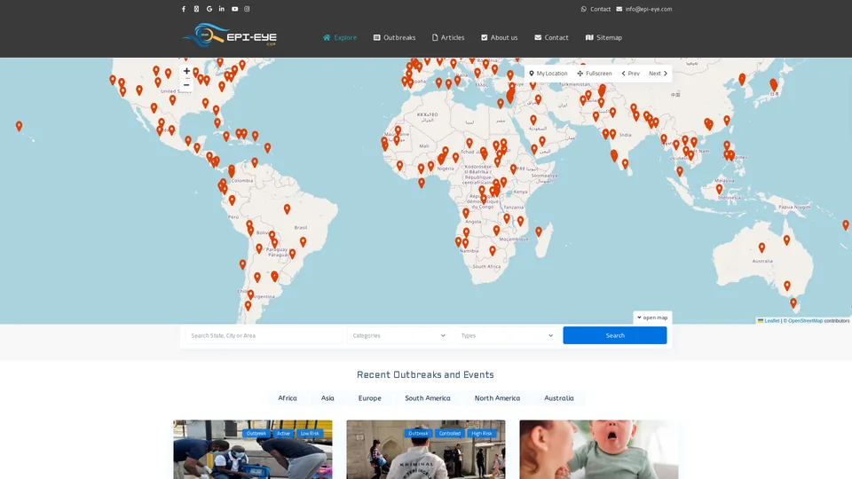The image size is (852, 479).
Task: Select the North America tab
Action: 497,398
